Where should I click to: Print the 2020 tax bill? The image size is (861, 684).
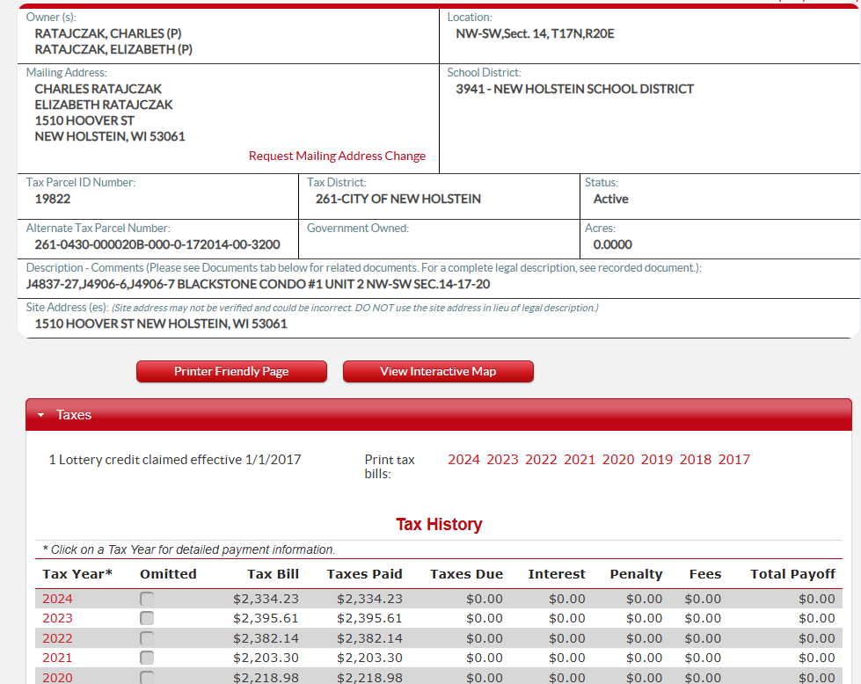pos(618,459)
